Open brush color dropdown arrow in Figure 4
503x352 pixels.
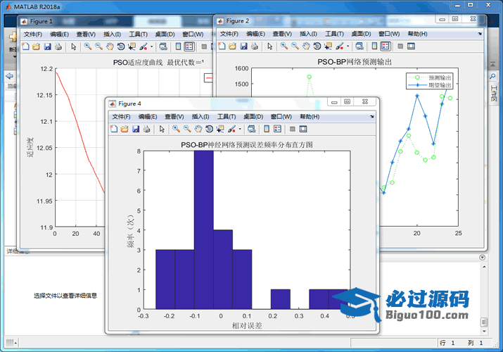[240, 129]
